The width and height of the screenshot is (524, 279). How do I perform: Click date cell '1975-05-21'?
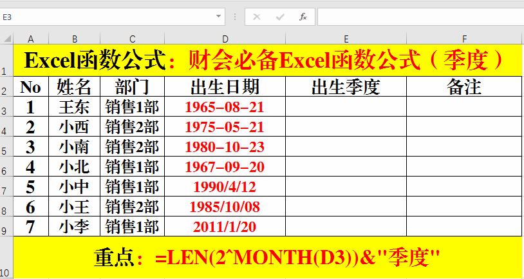pyautogui.click(x=225, y=127)
